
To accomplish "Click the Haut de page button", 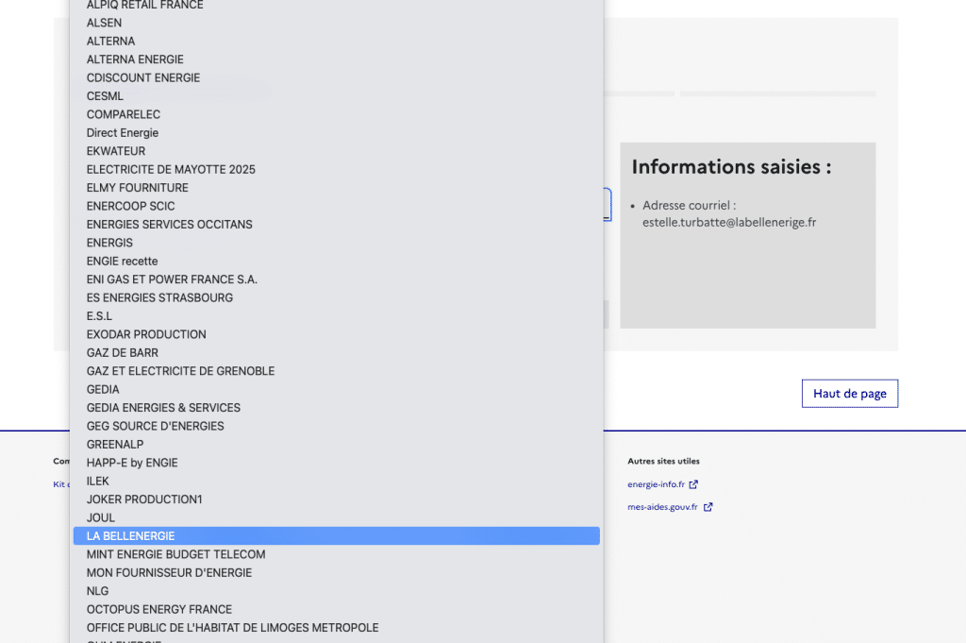I will click(x=849, y=394).
